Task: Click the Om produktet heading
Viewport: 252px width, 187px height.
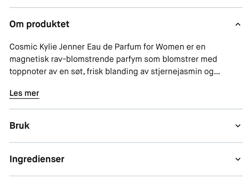Action: click(x=39, y=24)
